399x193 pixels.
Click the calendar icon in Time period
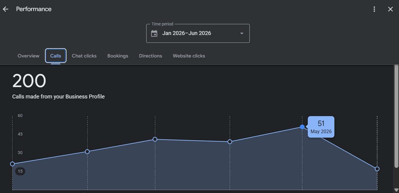point(154,33)
